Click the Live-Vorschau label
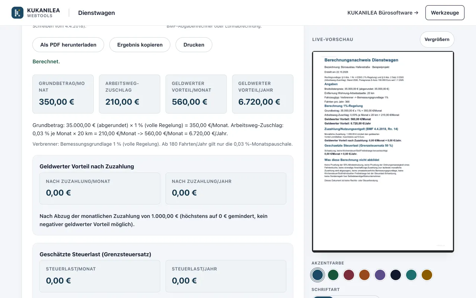 [x=333, y=39]
